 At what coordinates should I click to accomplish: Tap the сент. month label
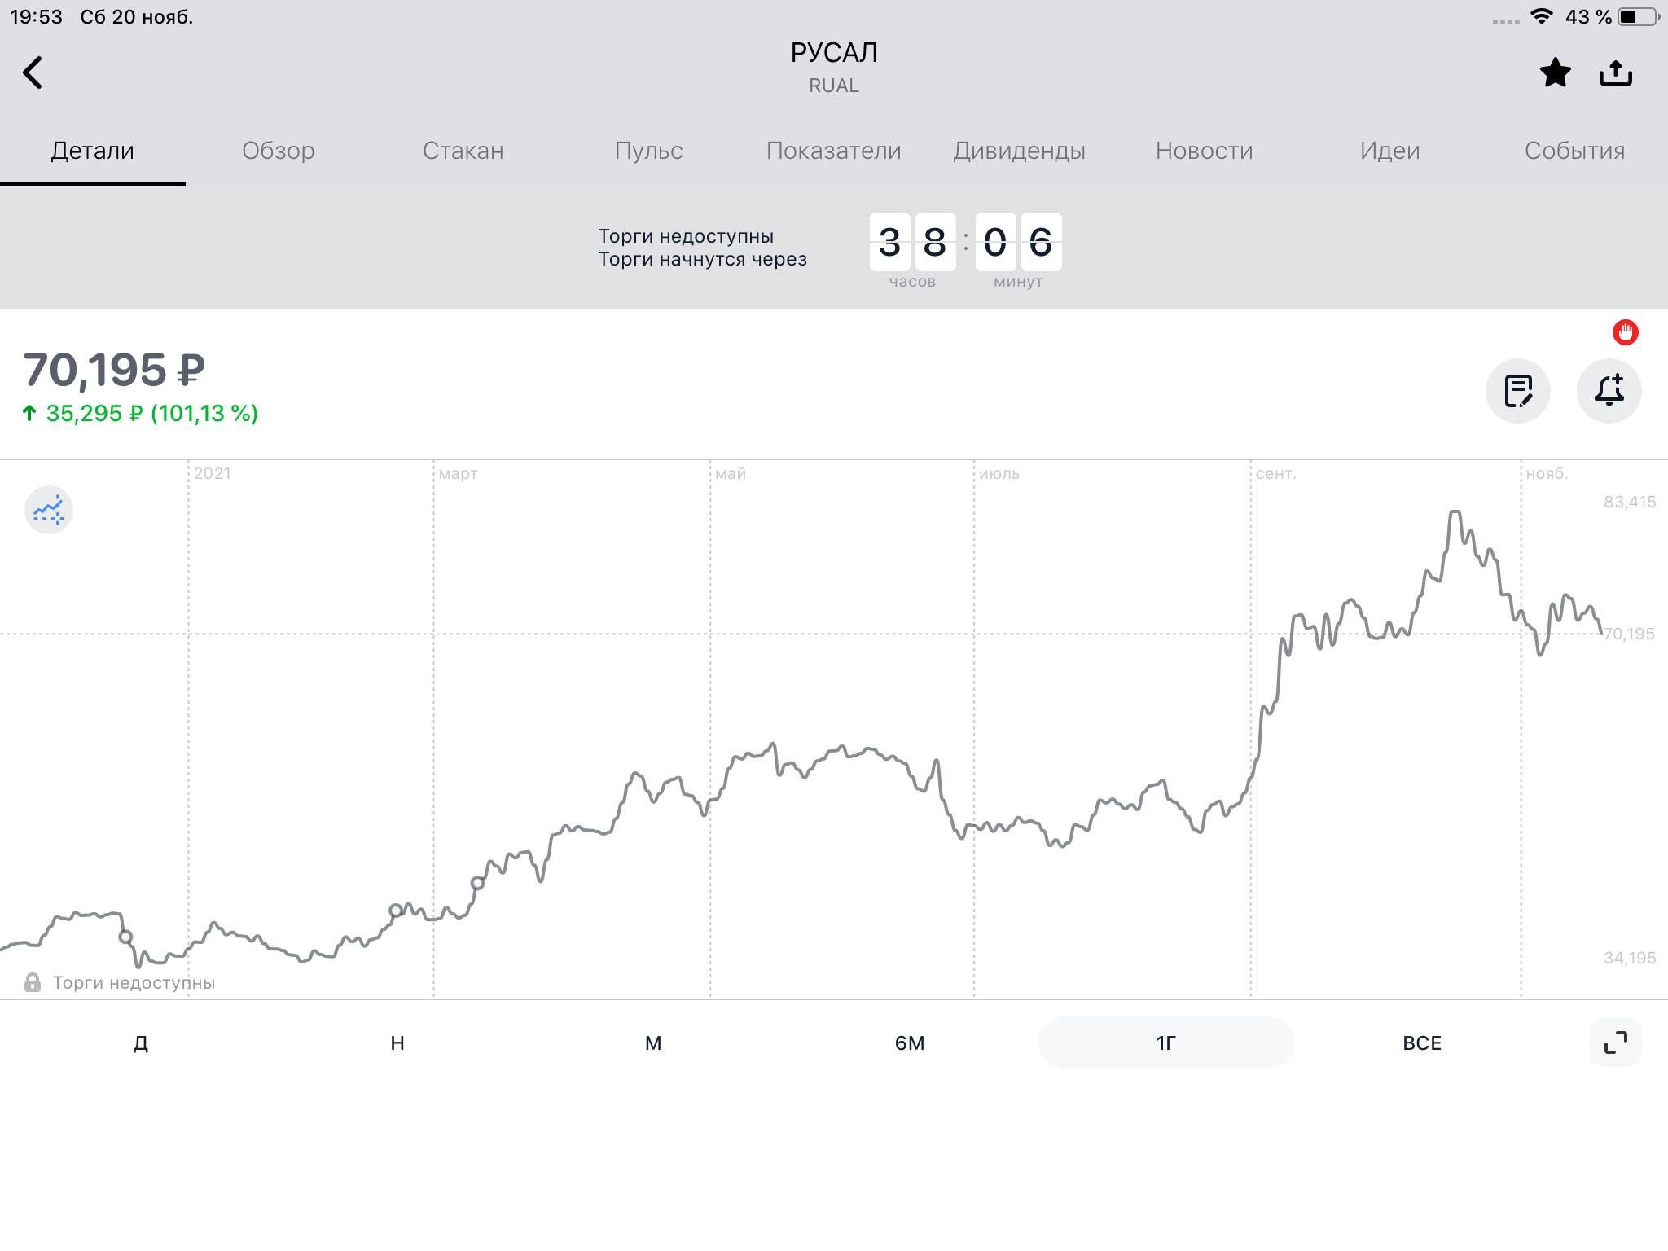(1276, 473)
